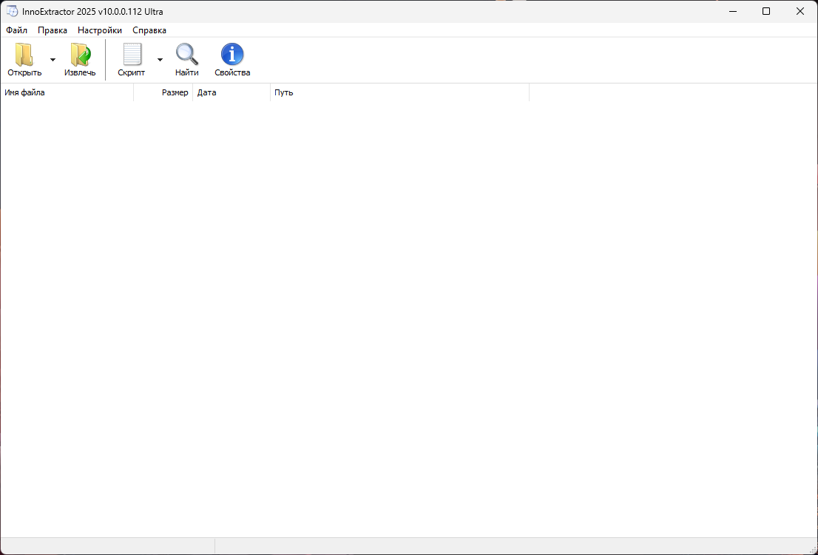Click the InnoExtractor title bar app icon

(12, 11)
